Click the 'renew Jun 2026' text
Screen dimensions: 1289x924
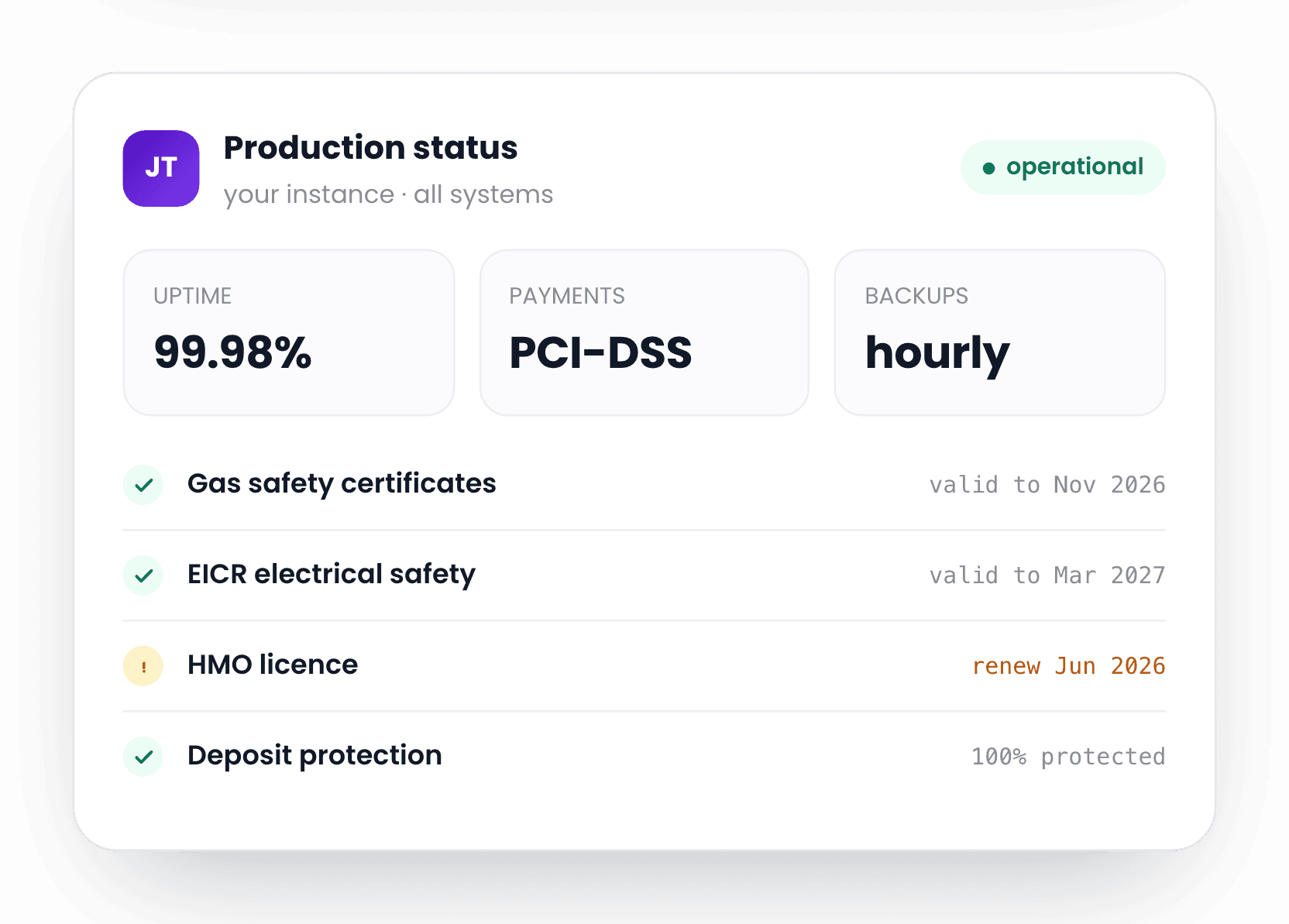pyautogui.click(x=1068, y=666)
